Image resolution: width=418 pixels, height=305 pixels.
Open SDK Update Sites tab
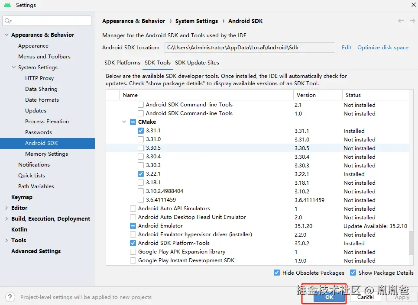(197, 63)
